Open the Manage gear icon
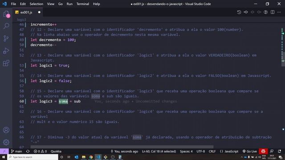 point(6,142)
